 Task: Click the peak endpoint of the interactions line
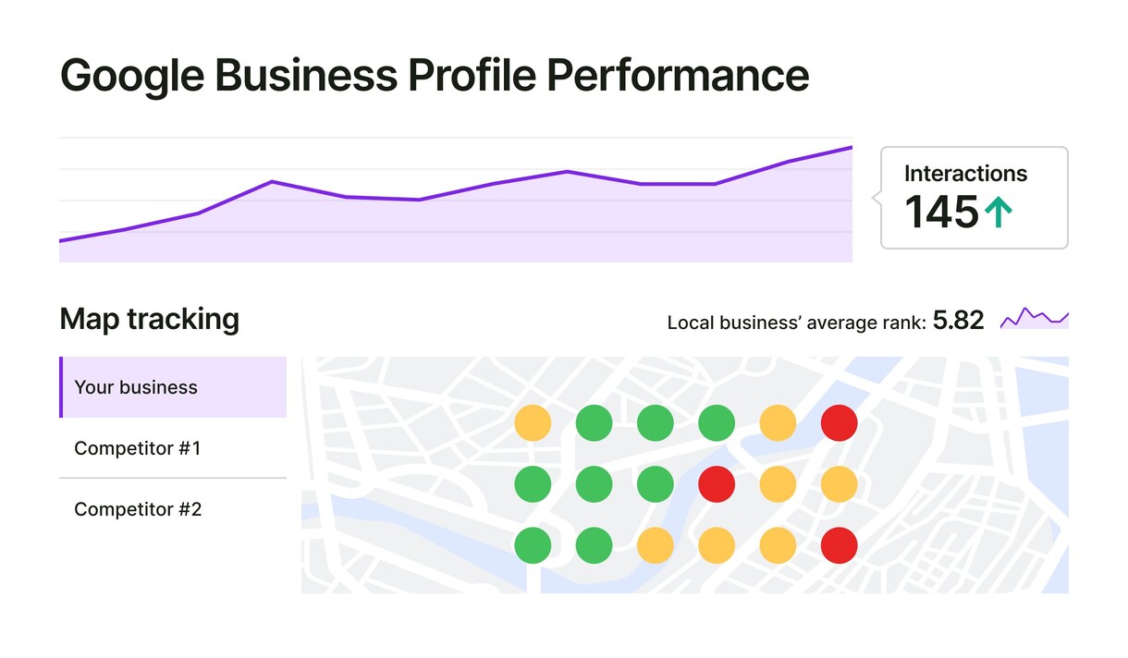[851, 148]
